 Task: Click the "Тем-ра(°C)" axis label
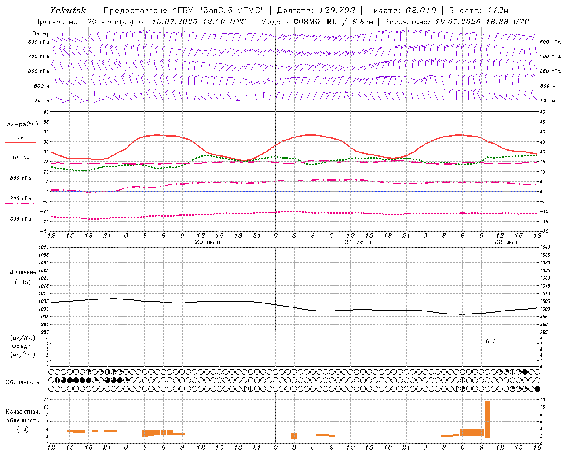[21, 125]
